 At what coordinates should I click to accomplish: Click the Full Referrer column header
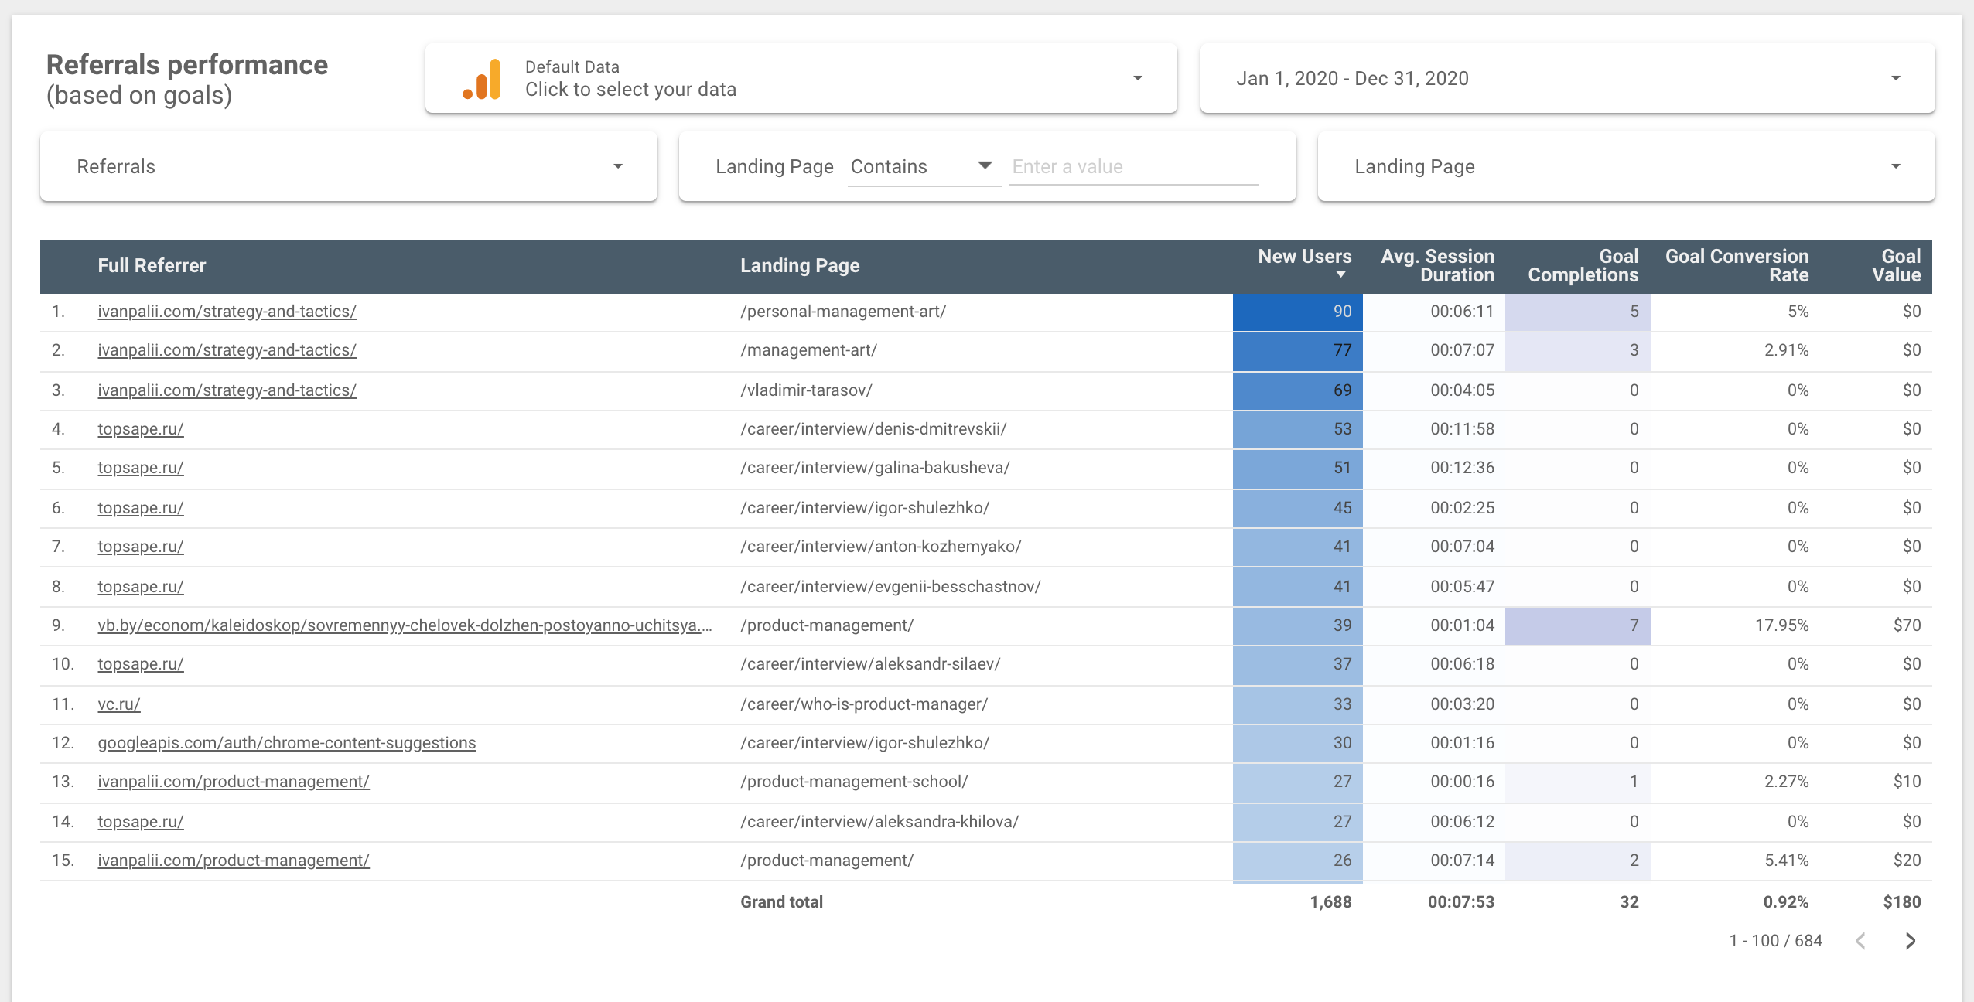pos(152,266)
